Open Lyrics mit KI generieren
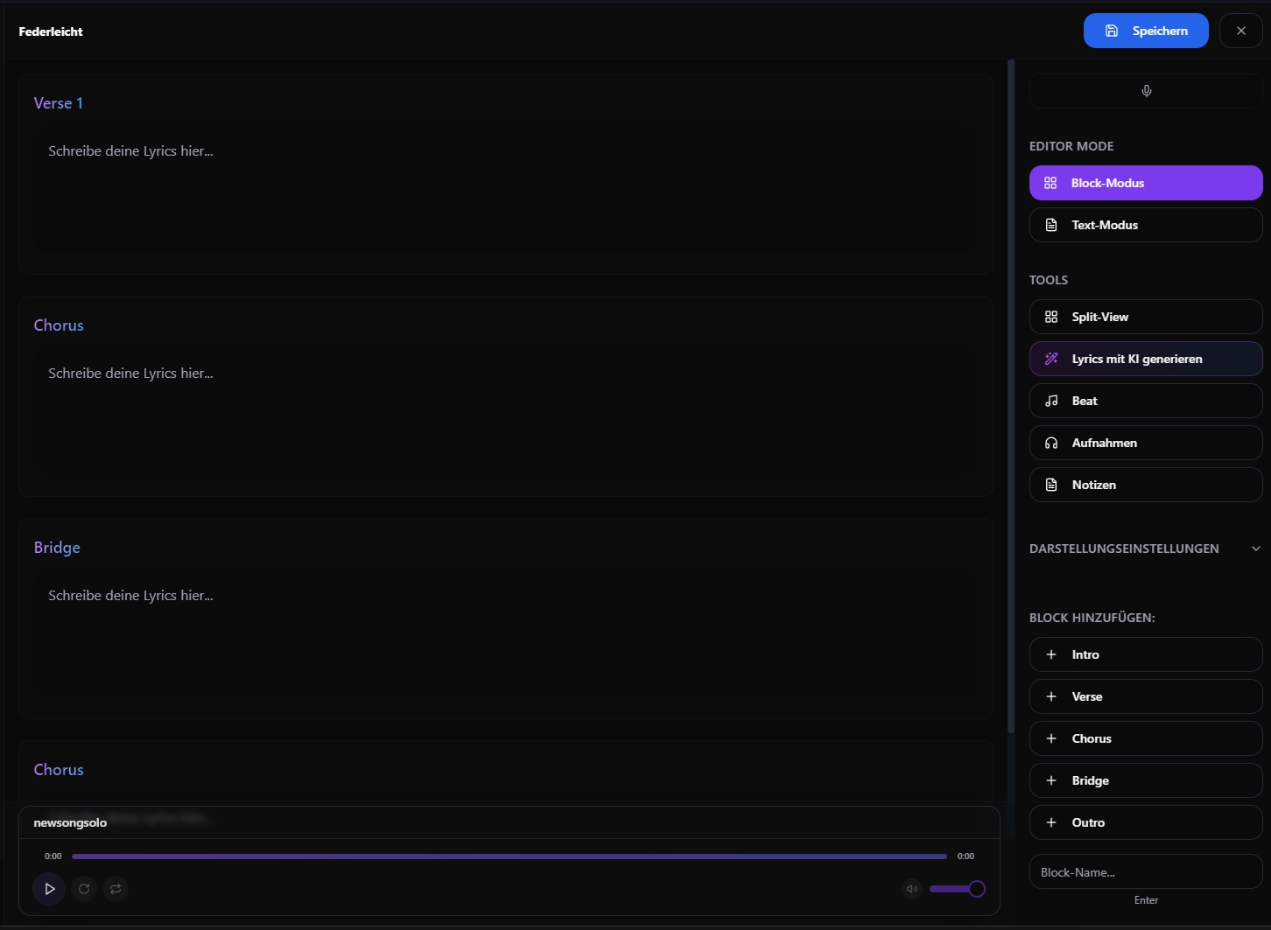 [1145, 359]
